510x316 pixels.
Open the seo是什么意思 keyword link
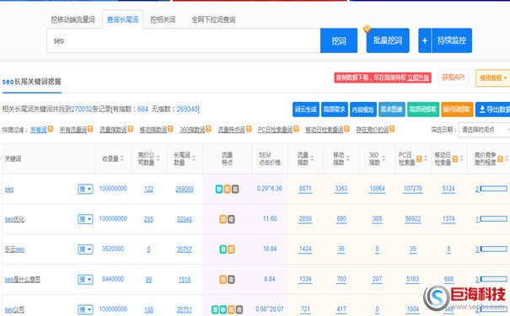point(23,279)
